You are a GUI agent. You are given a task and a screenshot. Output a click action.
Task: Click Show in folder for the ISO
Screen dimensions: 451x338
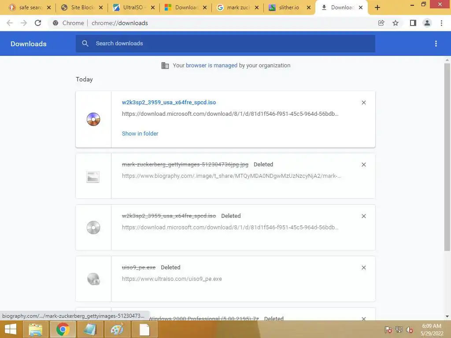(x=140, y=133)
